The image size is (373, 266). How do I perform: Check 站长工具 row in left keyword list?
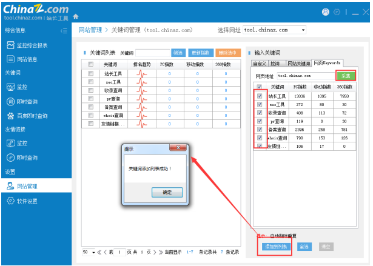tap(90, 73)
